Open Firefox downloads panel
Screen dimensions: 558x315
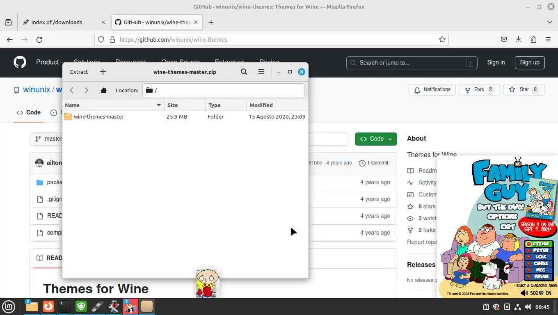click(519, 40)
